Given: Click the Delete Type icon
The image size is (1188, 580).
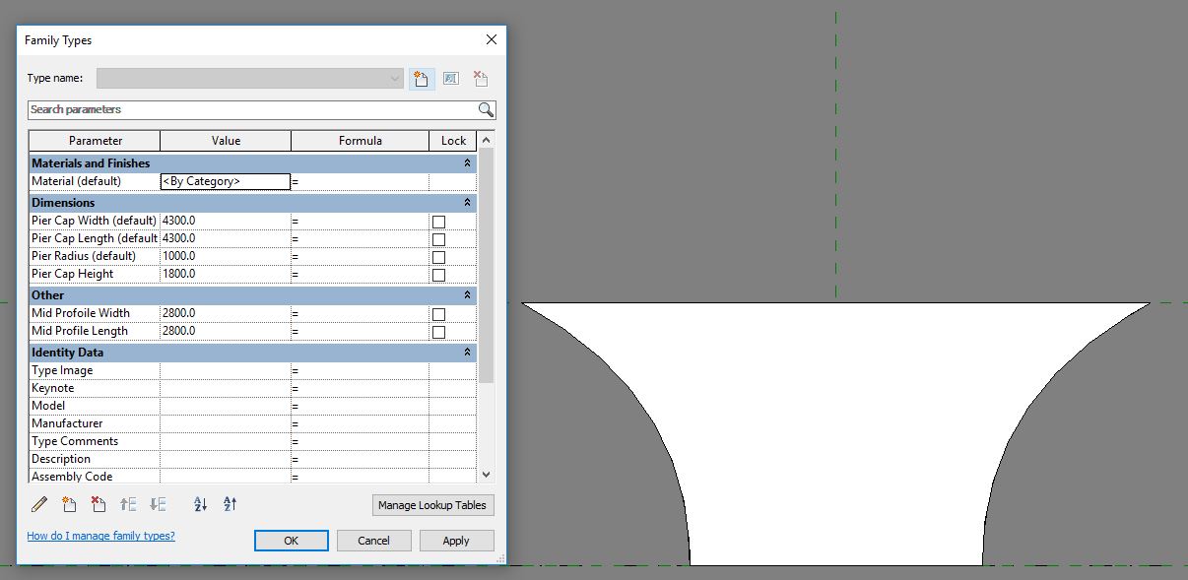Looking at the screenshot, I should pyautogui.click(x=480, y=79).
